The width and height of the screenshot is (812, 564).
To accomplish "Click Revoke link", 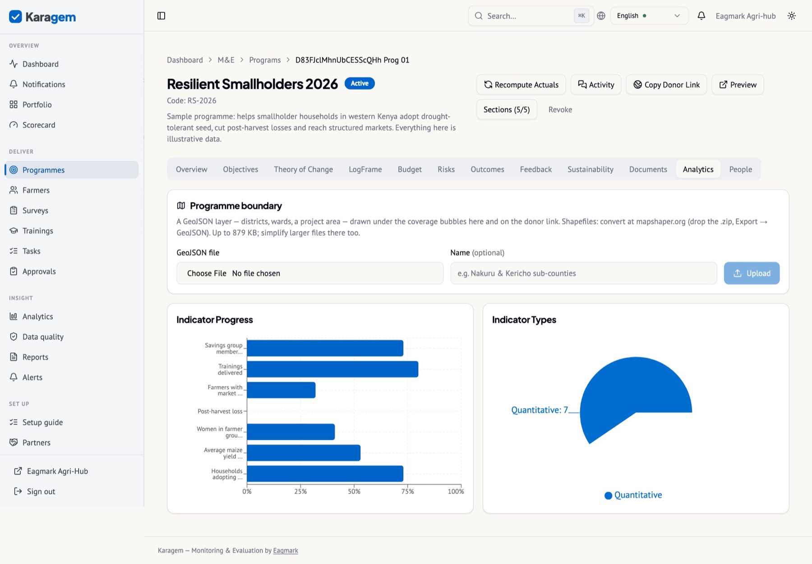I will (560, 110).
